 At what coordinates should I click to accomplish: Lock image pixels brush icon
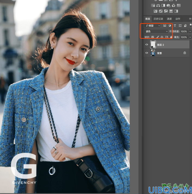click(157, 37)
